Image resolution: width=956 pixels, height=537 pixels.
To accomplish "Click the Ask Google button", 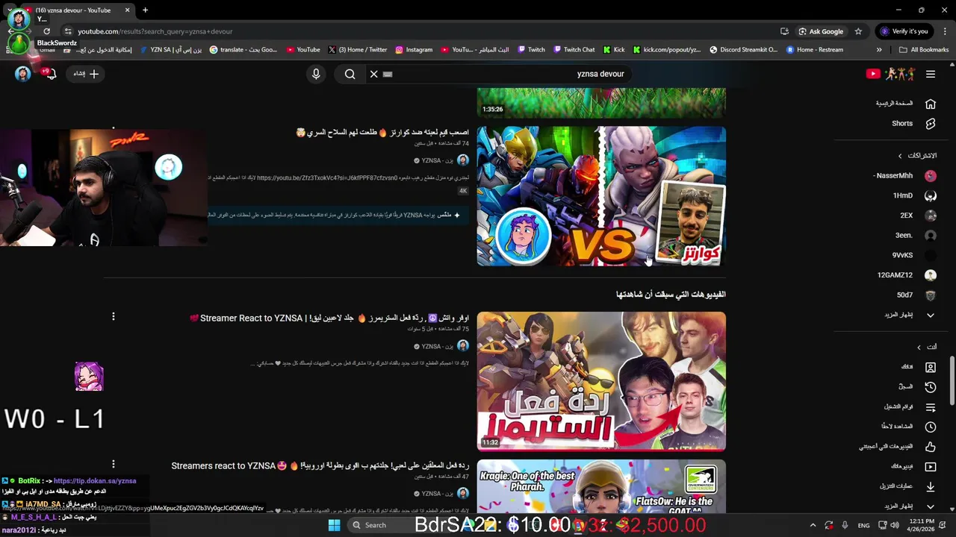I will point(820,31).
